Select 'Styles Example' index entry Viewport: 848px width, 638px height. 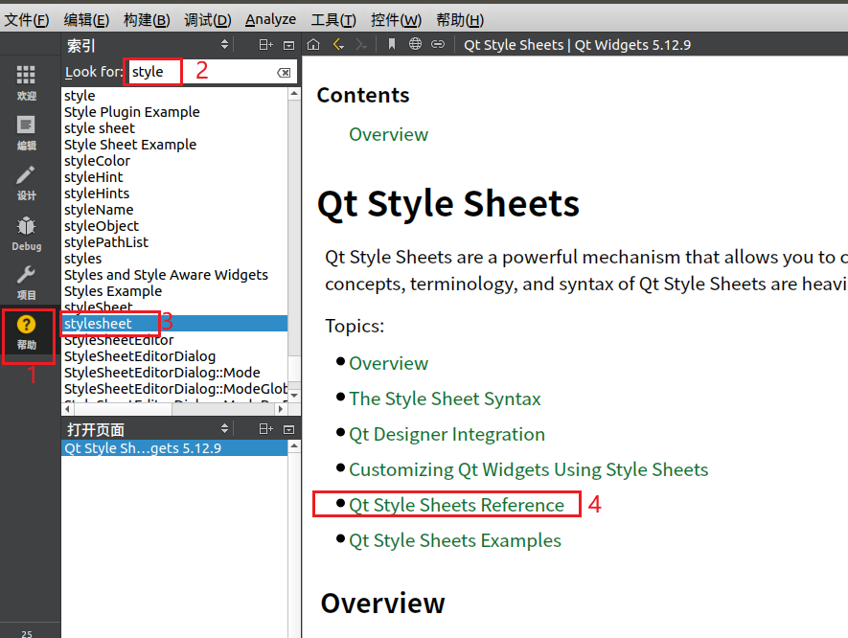pyautogui.click(x=174, y=291)
